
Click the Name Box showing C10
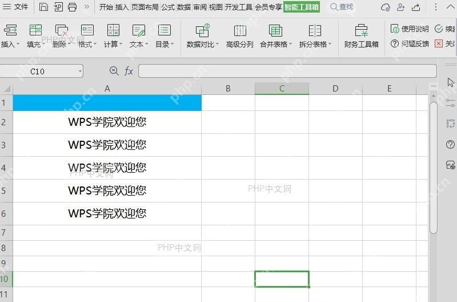point(37,71)
